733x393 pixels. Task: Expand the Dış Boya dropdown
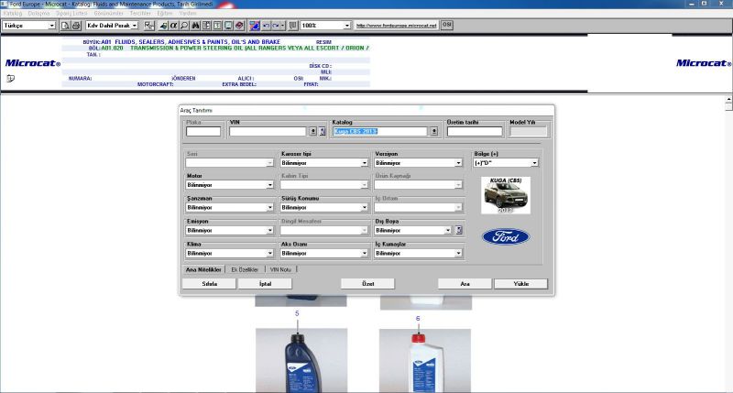pos(448,230)
